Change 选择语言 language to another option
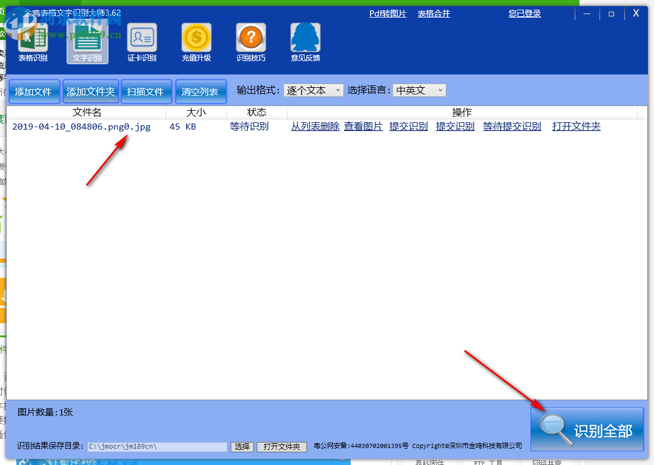This screenshot has height=465, width=654. pos(441,90)
